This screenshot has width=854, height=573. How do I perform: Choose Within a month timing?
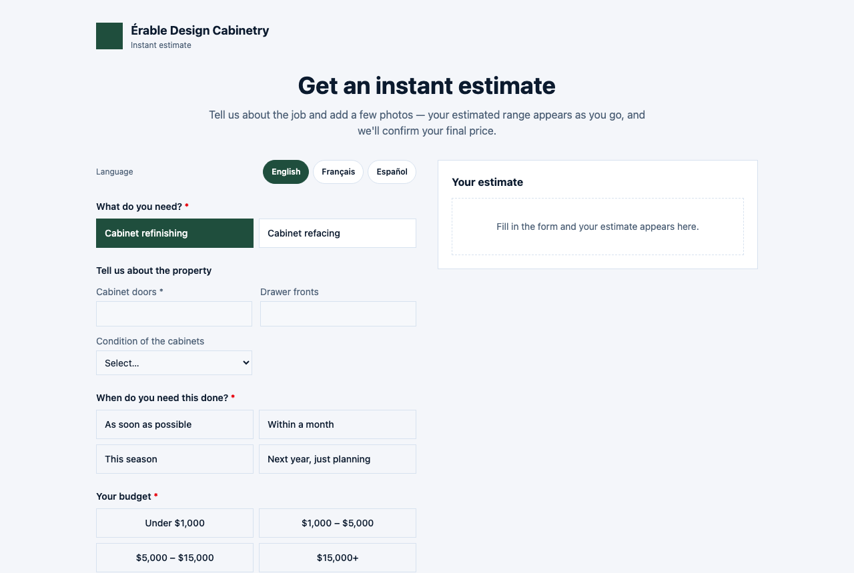click(x=338, y=424)
